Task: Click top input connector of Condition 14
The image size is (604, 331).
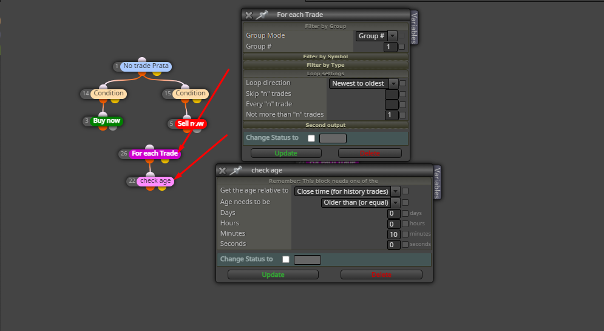Action: pyautogui.click(x=103, y=87)
